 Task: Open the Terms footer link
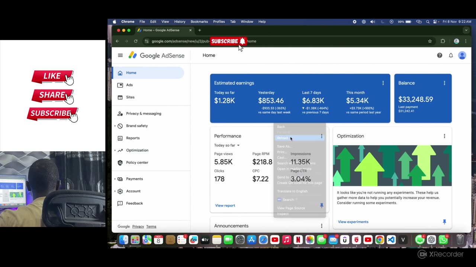151,227
